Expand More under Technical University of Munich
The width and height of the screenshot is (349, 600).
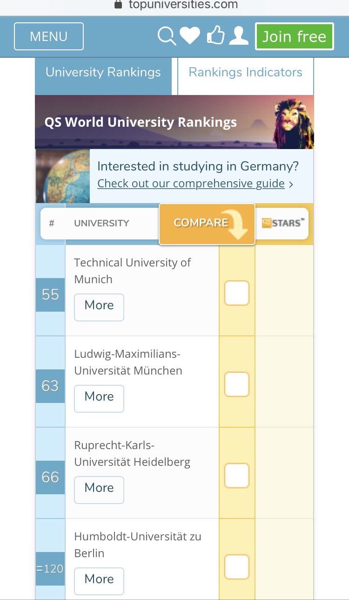(99, 307)
